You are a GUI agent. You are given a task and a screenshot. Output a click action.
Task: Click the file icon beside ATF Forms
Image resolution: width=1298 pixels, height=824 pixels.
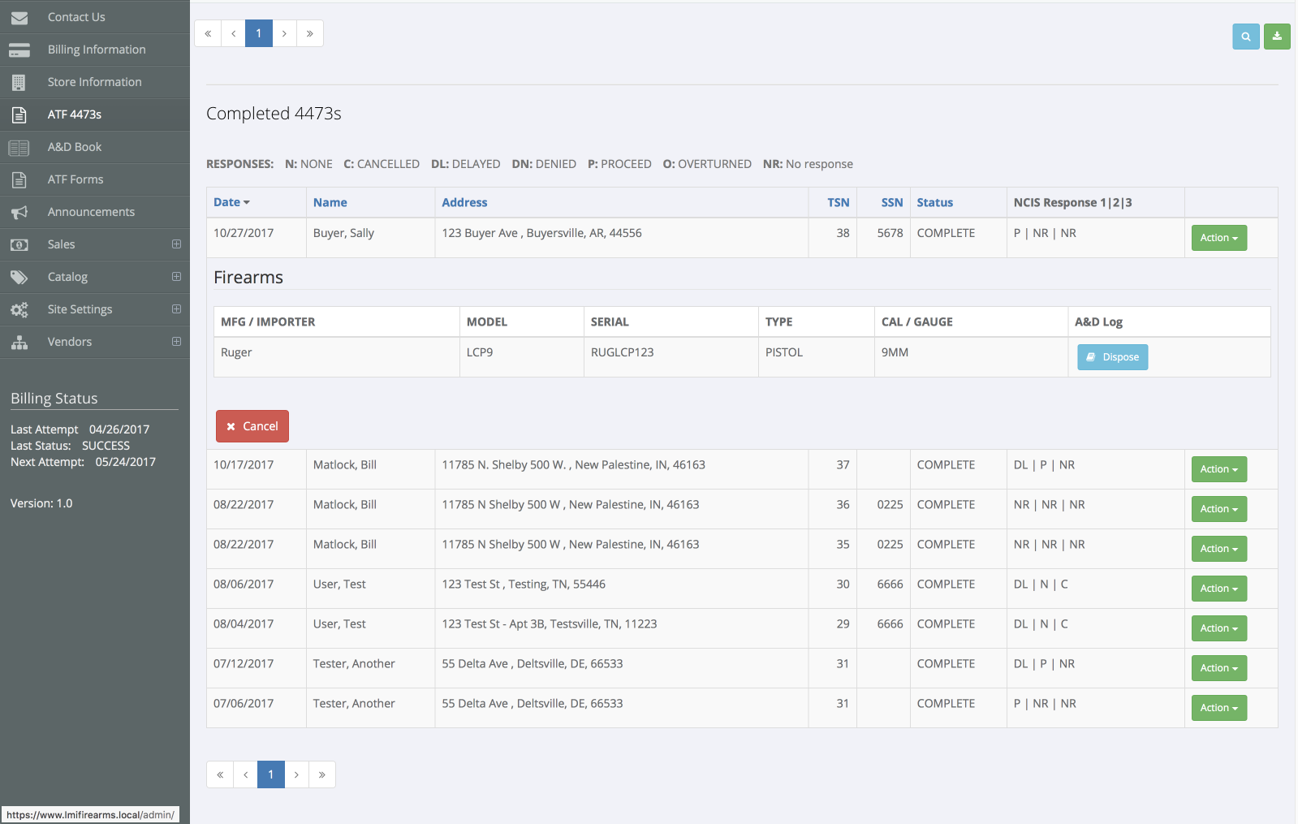tap(19, 179)
